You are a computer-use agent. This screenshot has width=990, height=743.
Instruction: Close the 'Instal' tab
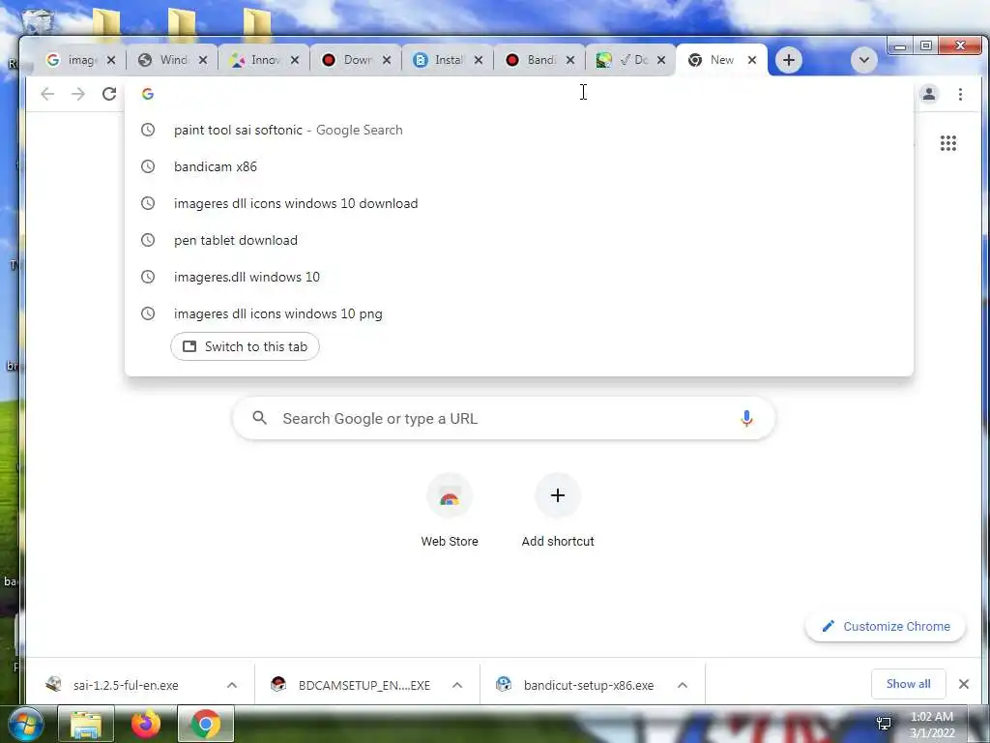click(x=479, y=60)
